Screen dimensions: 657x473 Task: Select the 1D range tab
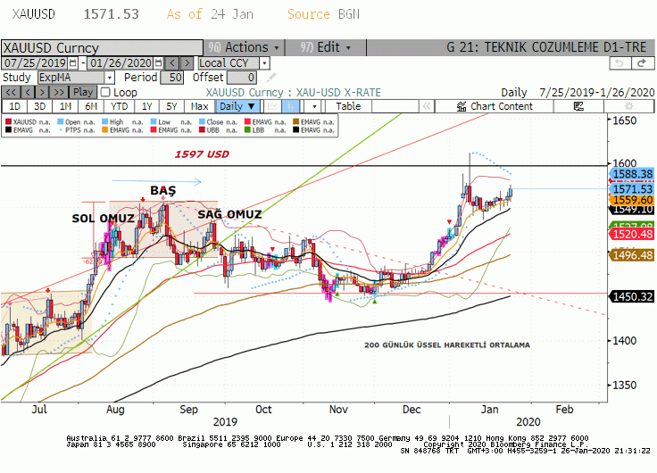14,106
